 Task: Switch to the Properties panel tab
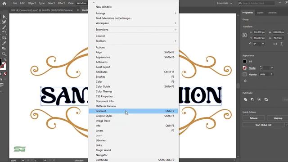(247, 13)
